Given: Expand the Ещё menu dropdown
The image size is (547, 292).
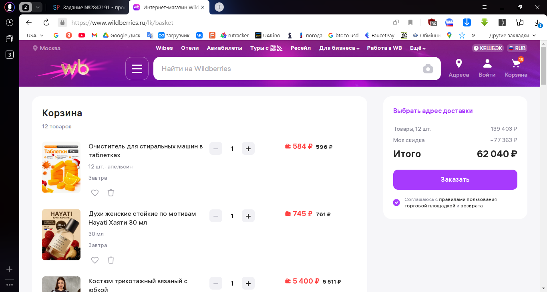Looking at the screenshot, I should pos(418,48).
